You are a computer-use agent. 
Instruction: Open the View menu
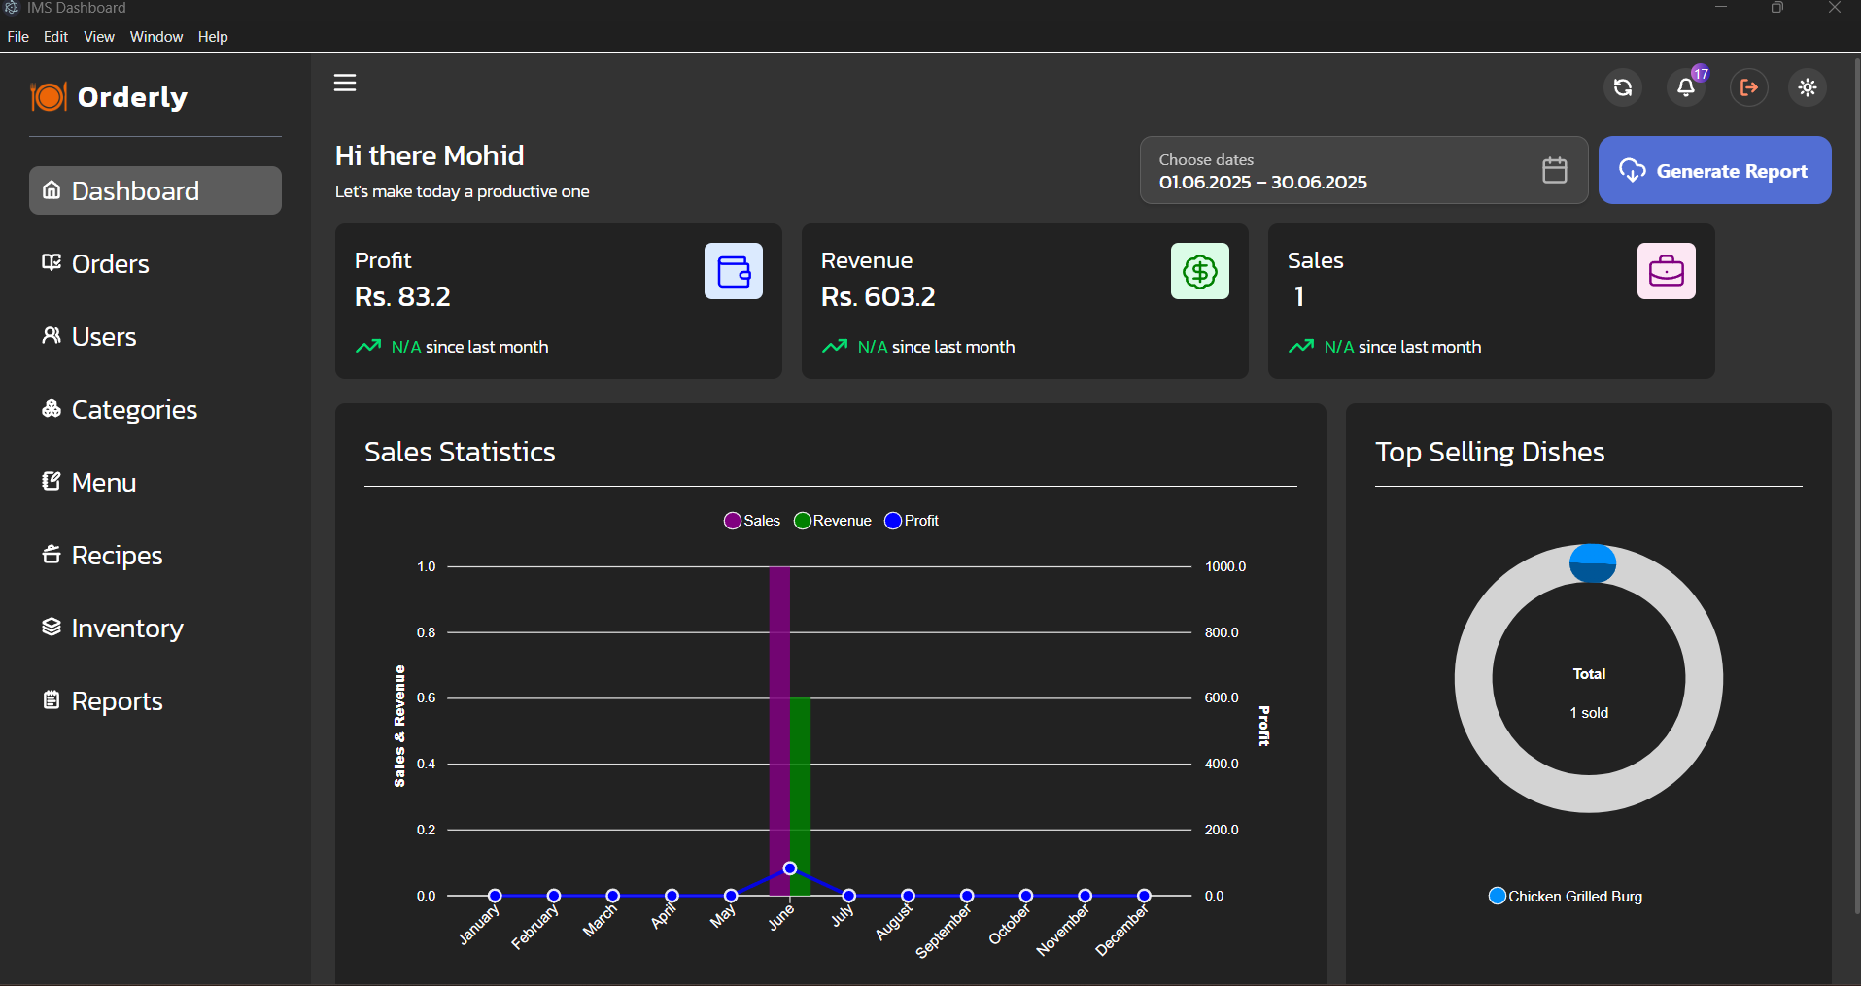(99, 37)
